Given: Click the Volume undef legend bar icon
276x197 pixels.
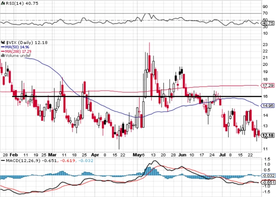Looking at the screenshot, I should tap(2, 55).
